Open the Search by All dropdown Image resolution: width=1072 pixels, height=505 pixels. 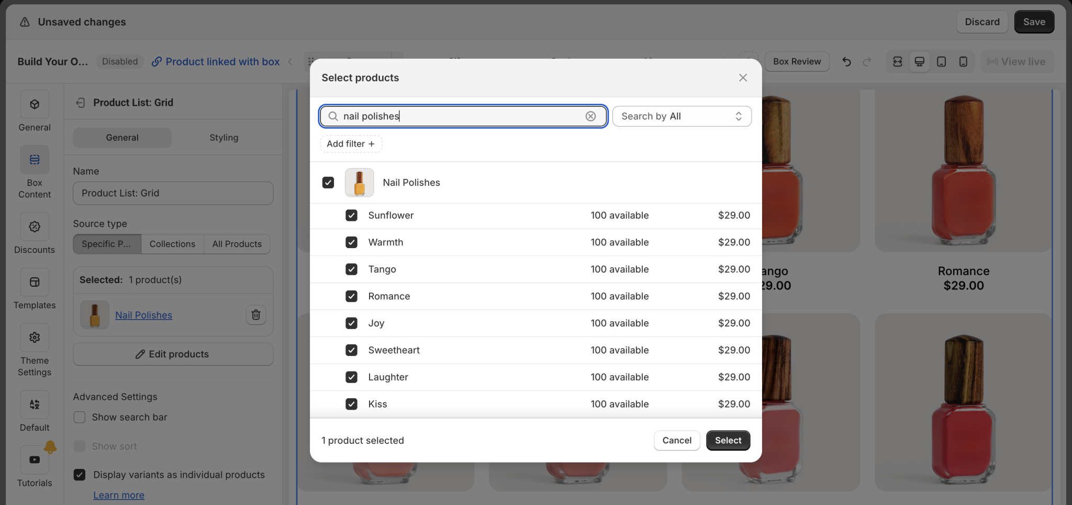[682, 116]
